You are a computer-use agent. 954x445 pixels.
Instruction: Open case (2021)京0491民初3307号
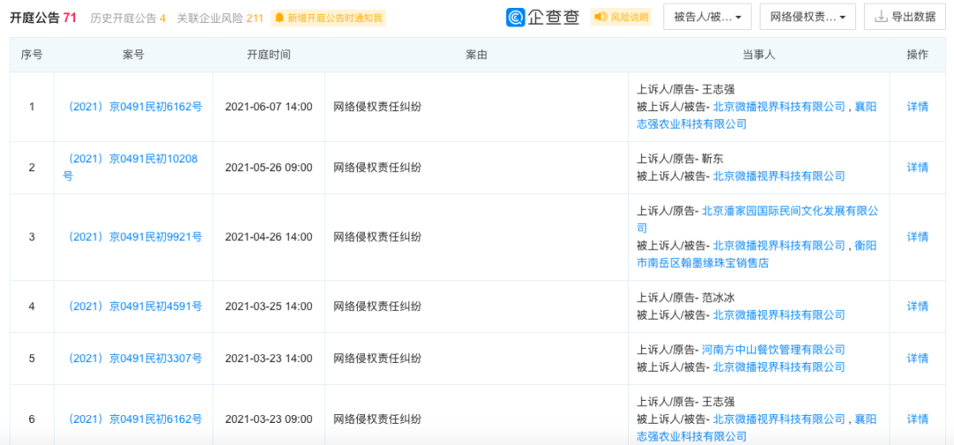[x=135, y=358]
